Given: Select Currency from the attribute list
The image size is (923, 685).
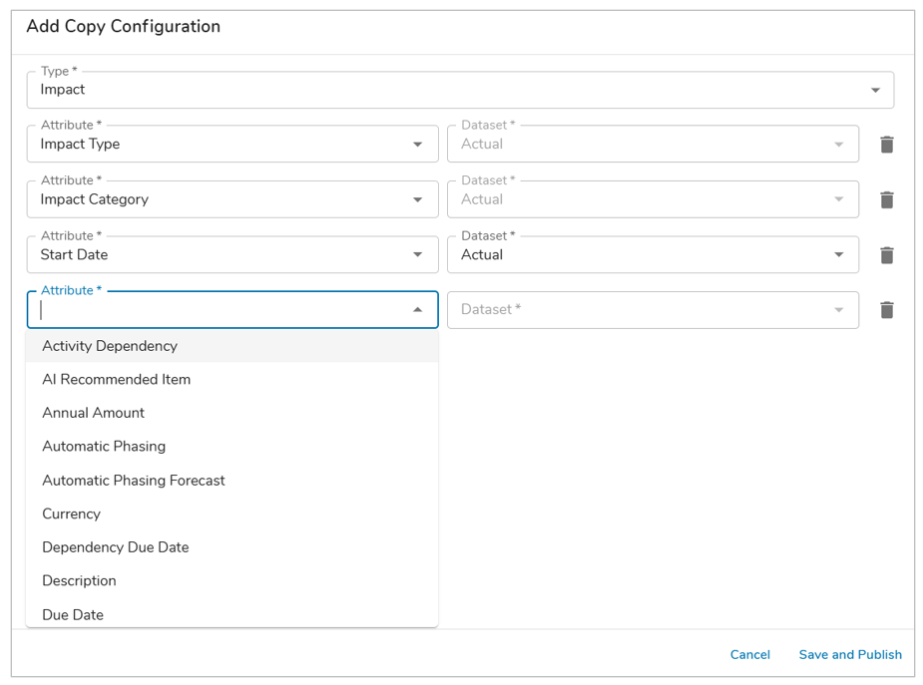Looking at the screenshot, I should point(71,514).
